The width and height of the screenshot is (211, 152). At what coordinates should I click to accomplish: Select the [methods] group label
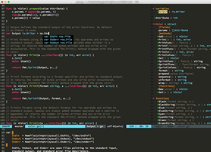point(165,33)
